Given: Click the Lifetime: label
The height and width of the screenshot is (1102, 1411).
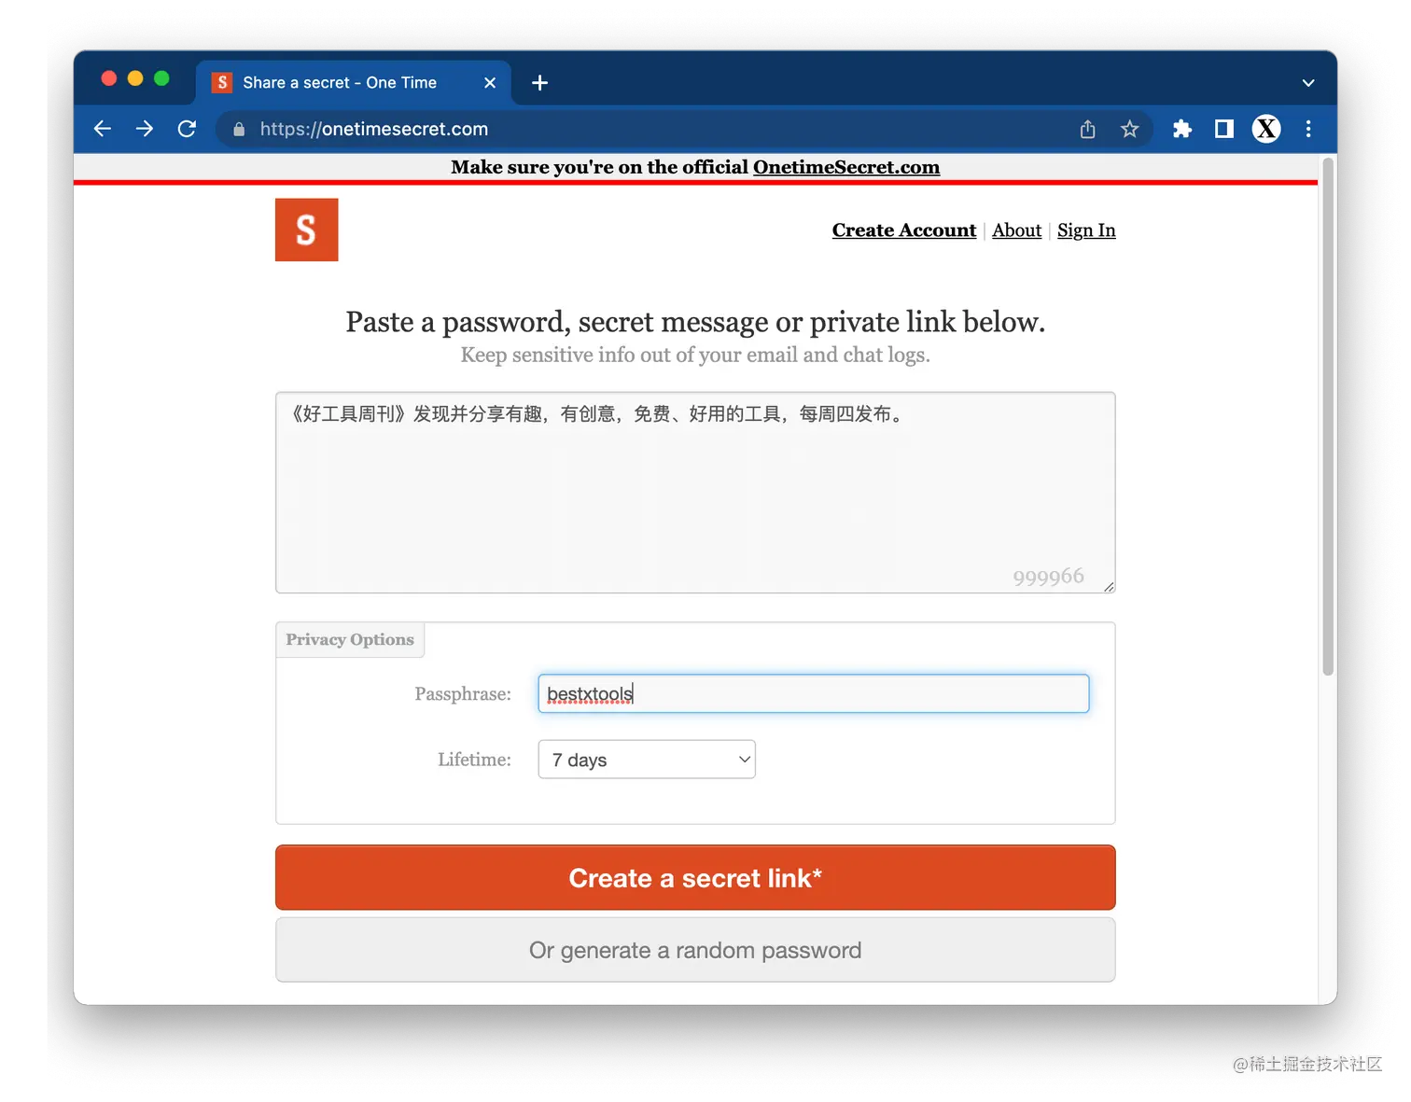Looking at the screenshot, I should tap(474, 760).
